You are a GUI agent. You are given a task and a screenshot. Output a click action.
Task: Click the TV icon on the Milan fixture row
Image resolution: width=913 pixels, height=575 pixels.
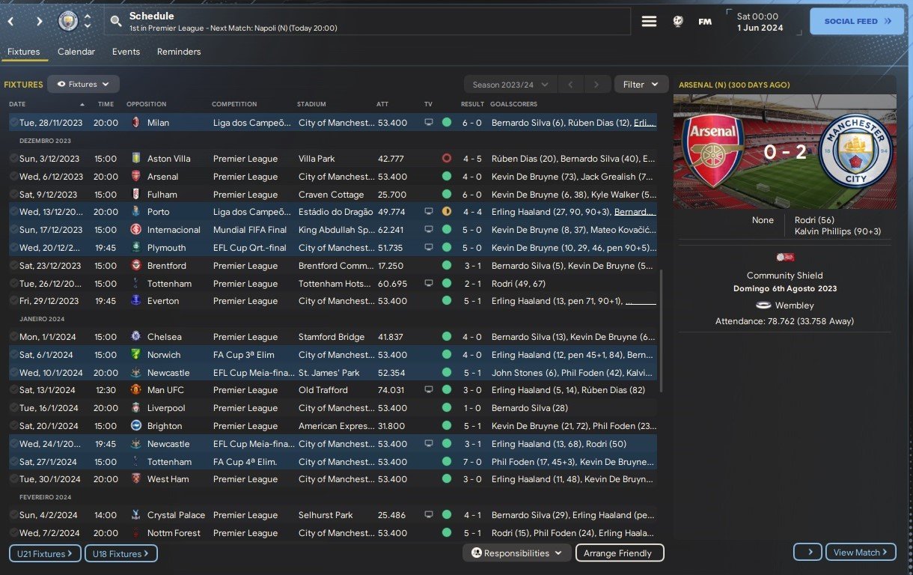tap(429, 122)
